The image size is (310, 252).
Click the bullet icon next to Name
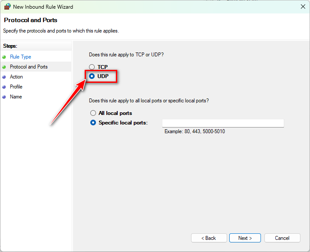(4, 97)
